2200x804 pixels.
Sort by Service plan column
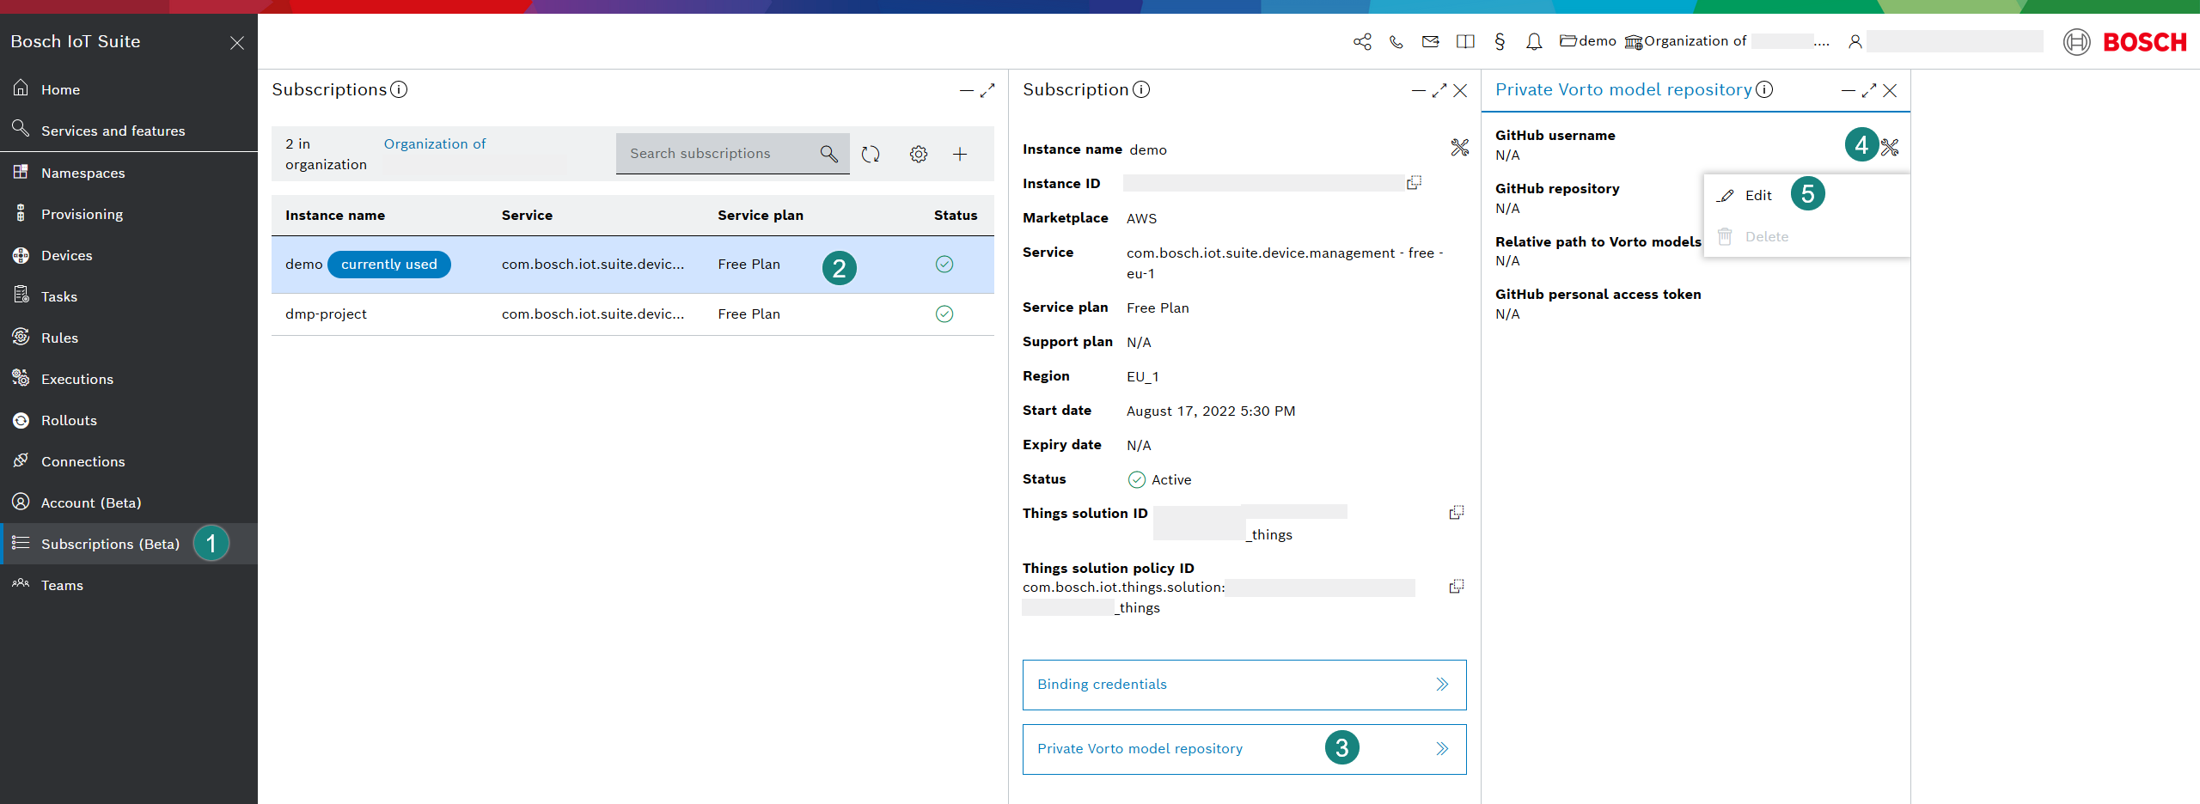(x=761, y=216)
